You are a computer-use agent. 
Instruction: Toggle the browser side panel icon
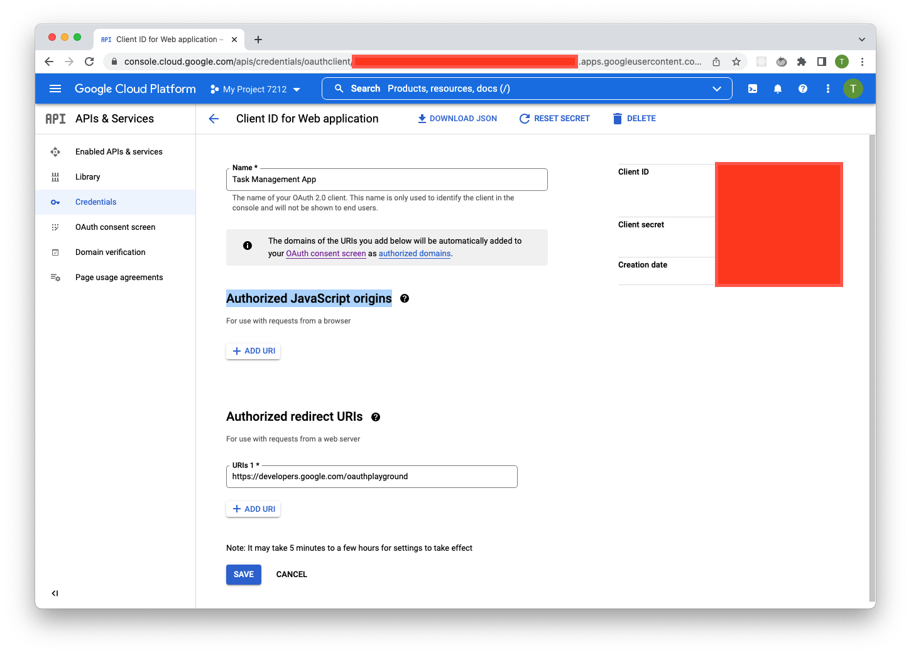821,62
